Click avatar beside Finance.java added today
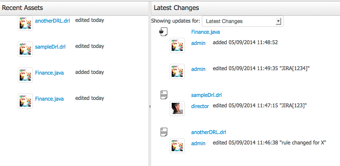340x166 pixels. click(25, 75)
